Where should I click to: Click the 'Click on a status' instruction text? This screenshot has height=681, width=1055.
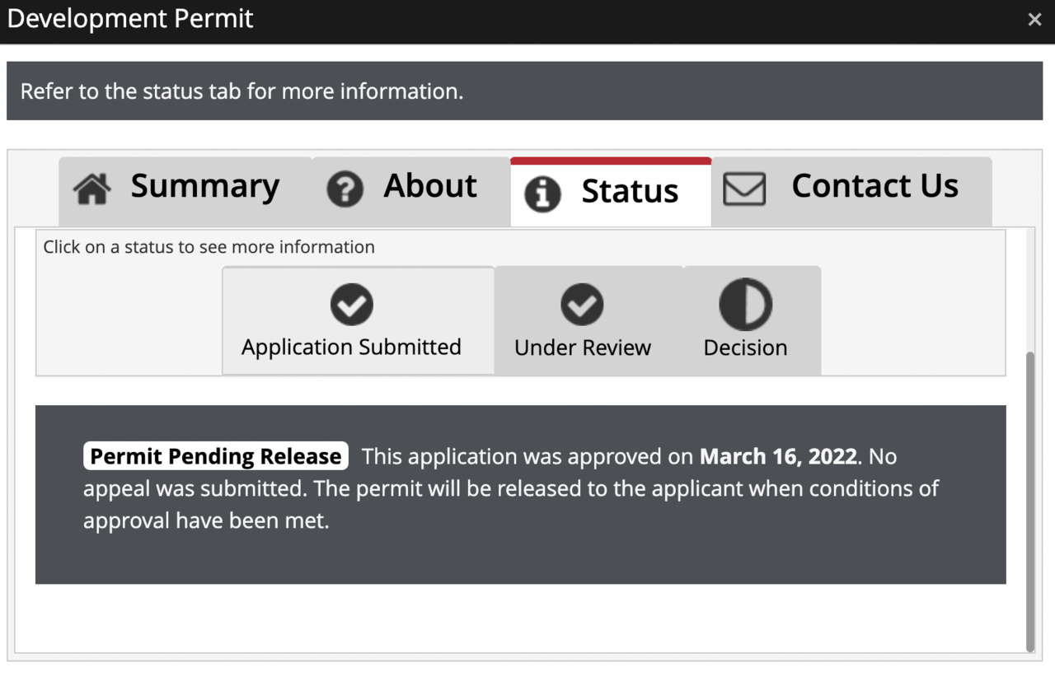209,247
